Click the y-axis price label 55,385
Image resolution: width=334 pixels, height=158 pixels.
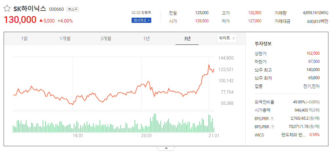pos(227,103)
